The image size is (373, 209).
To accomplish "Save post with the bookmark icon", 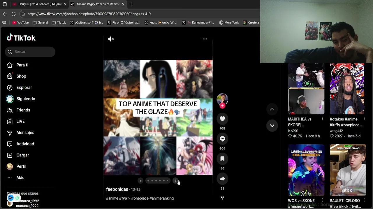I will click(222, 159).
